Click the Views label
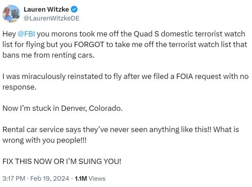The image size is (252, 187). pos(97,178)
